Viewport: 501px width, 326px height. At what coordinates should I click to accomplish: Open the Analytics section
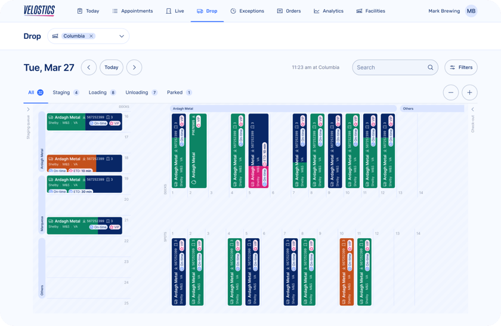click(x=329, y=11)
